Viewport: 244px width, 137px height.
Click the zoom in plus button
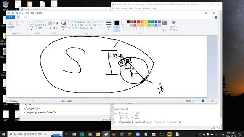pos(213,101)
